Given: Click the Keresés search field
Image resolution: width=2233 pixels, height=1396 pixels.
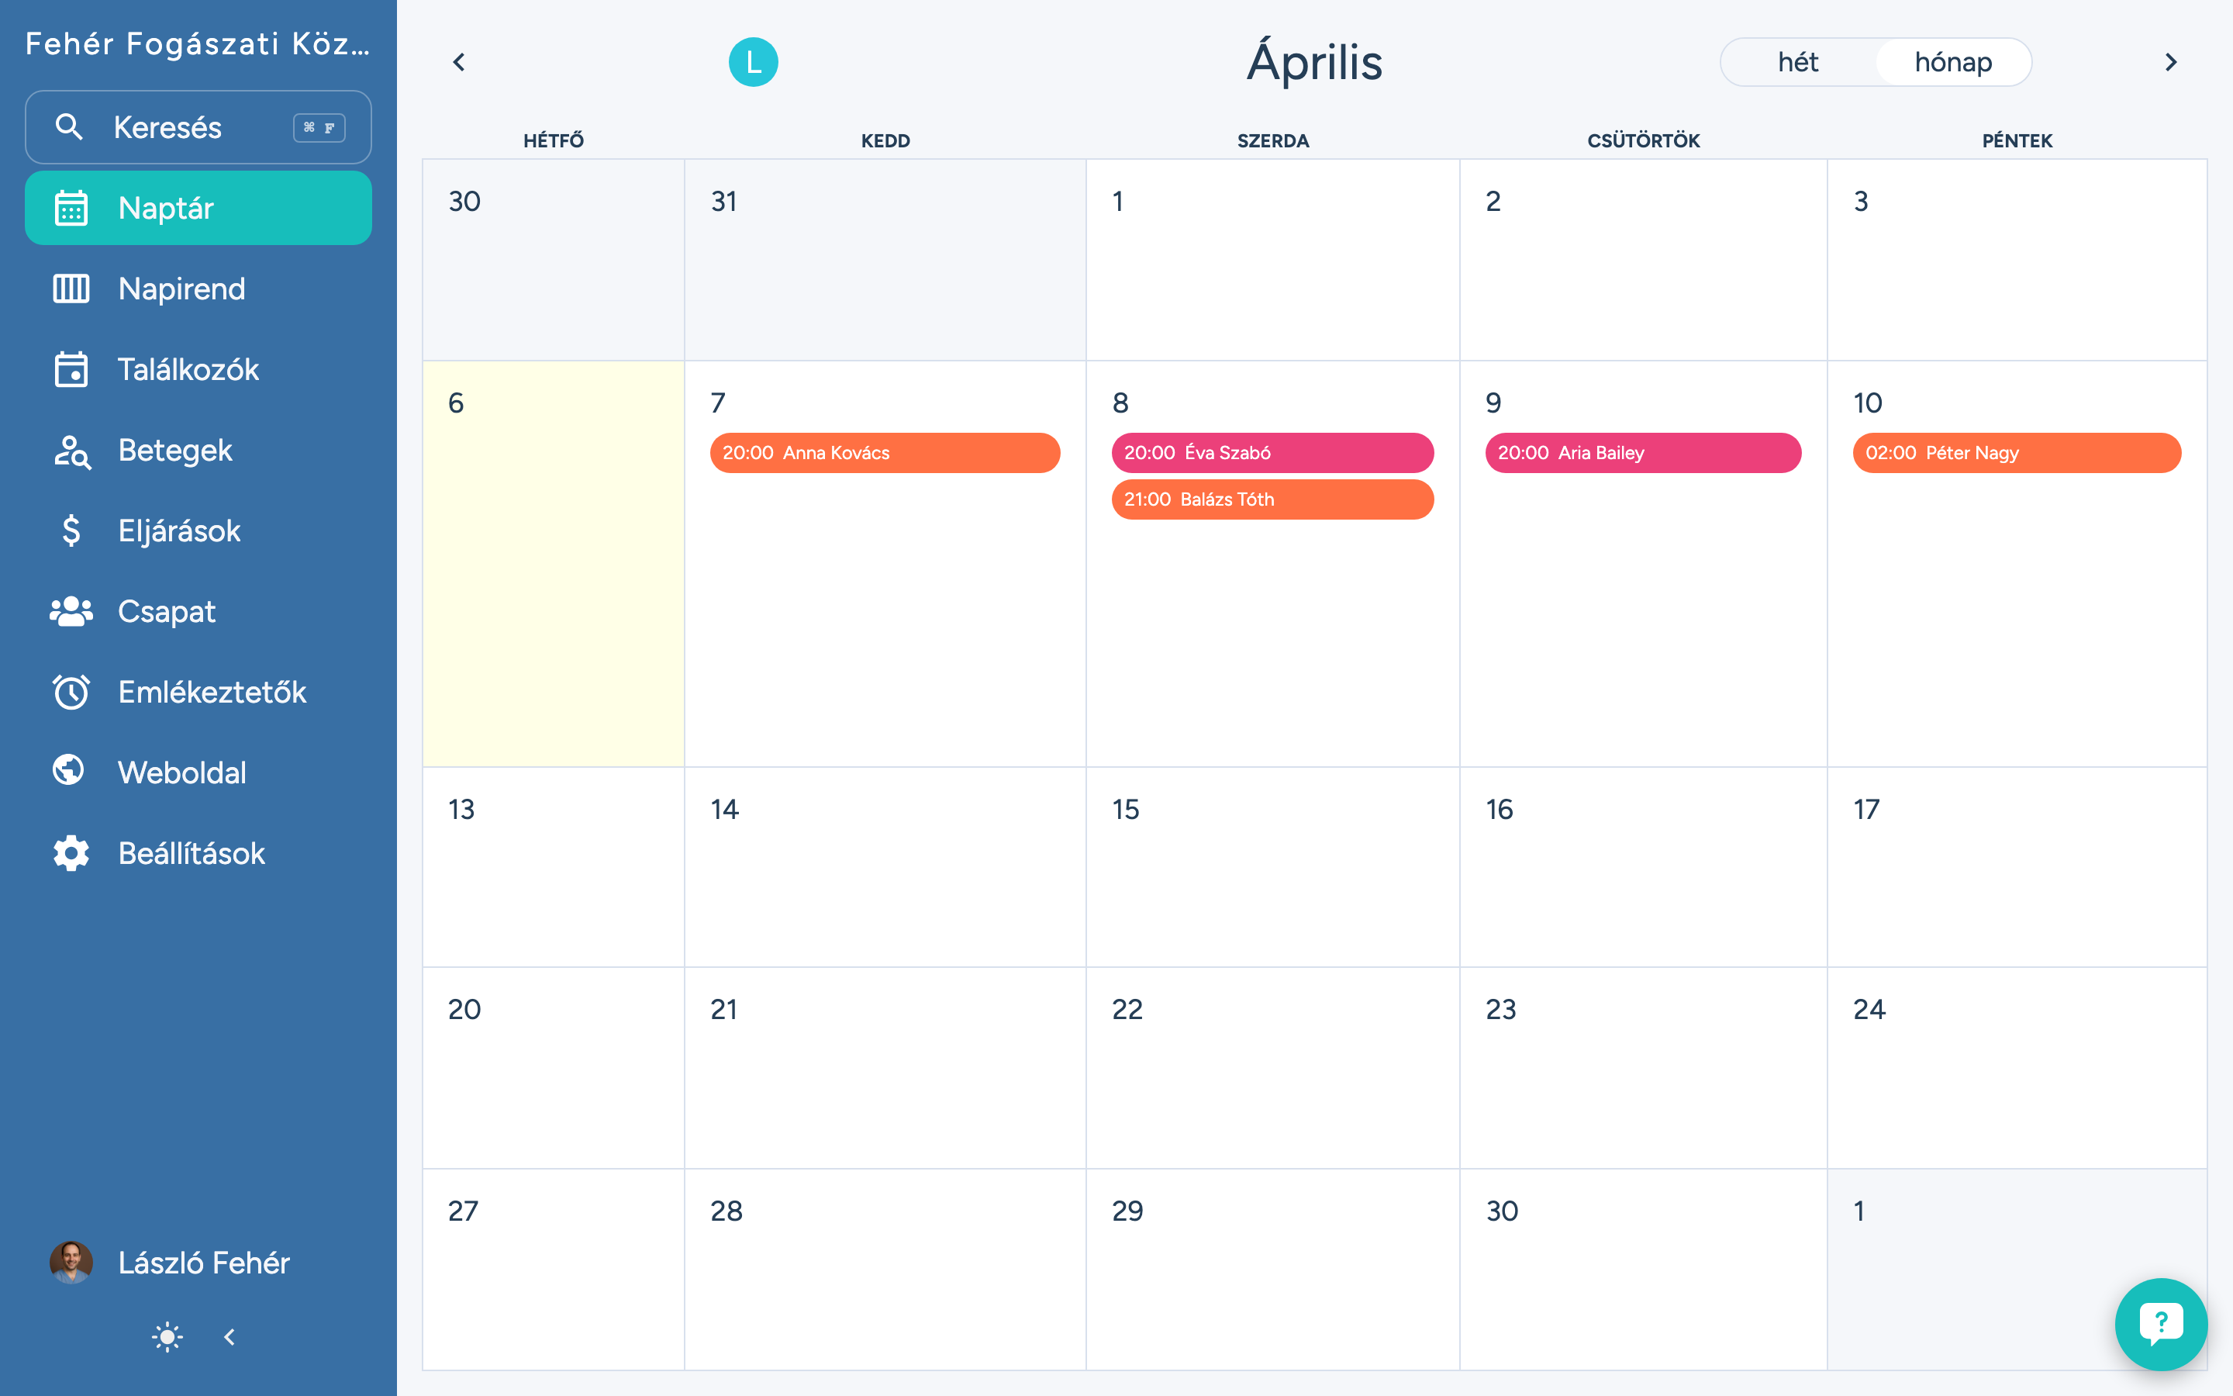Looking at the screenshot, I should 198,127.
